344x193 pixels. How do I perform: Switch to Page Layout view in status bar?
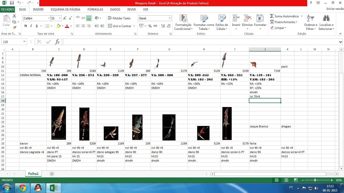click(x=286, y=180)
